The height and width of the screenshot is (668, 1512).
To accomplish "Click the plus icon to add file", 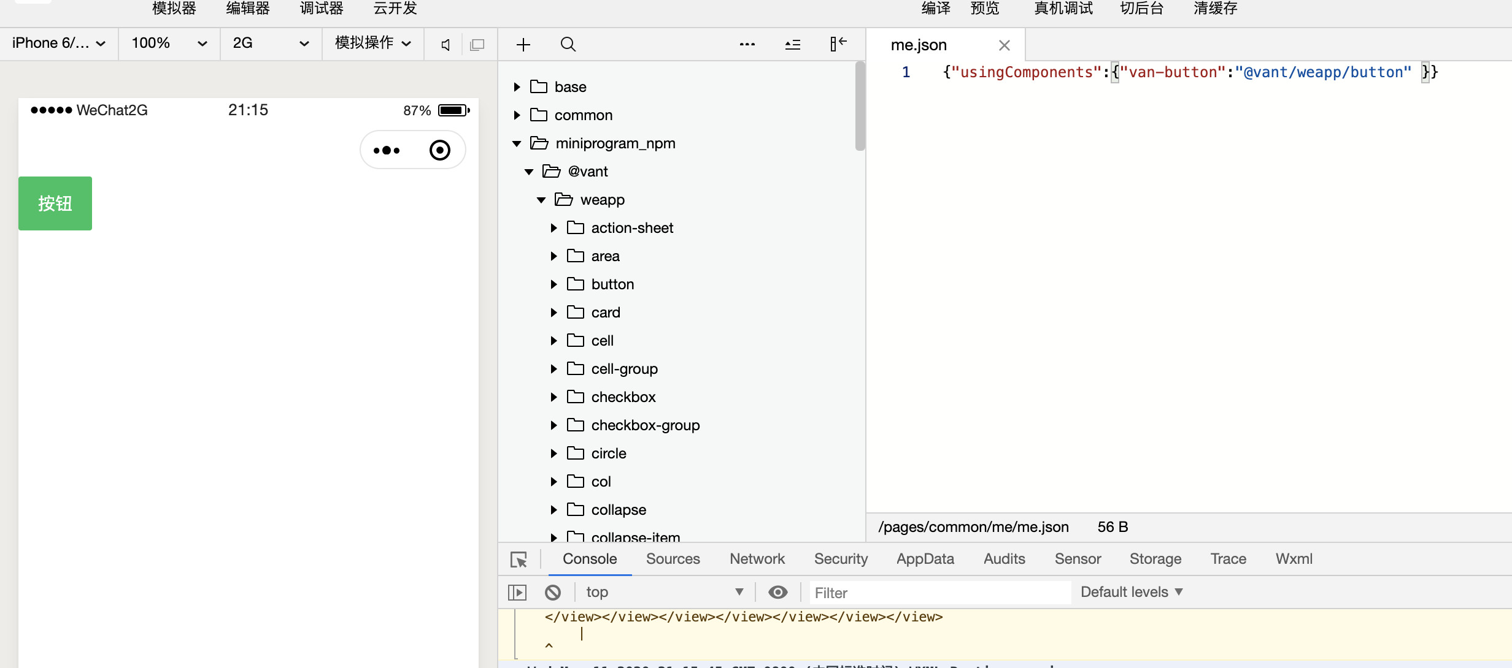I will 523,44.
